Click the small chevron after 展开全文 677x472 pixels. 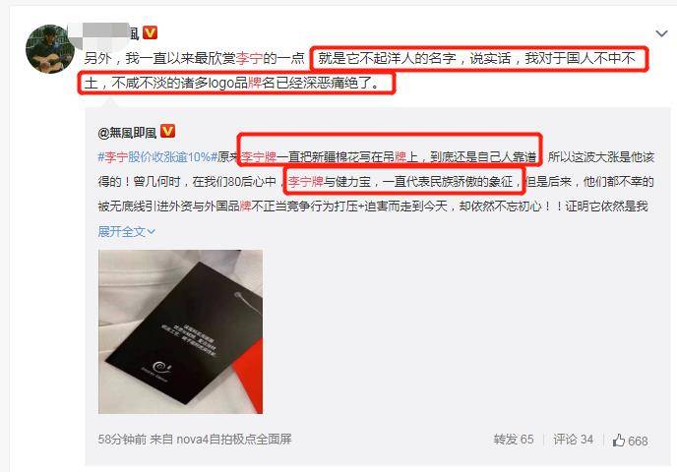151,232
